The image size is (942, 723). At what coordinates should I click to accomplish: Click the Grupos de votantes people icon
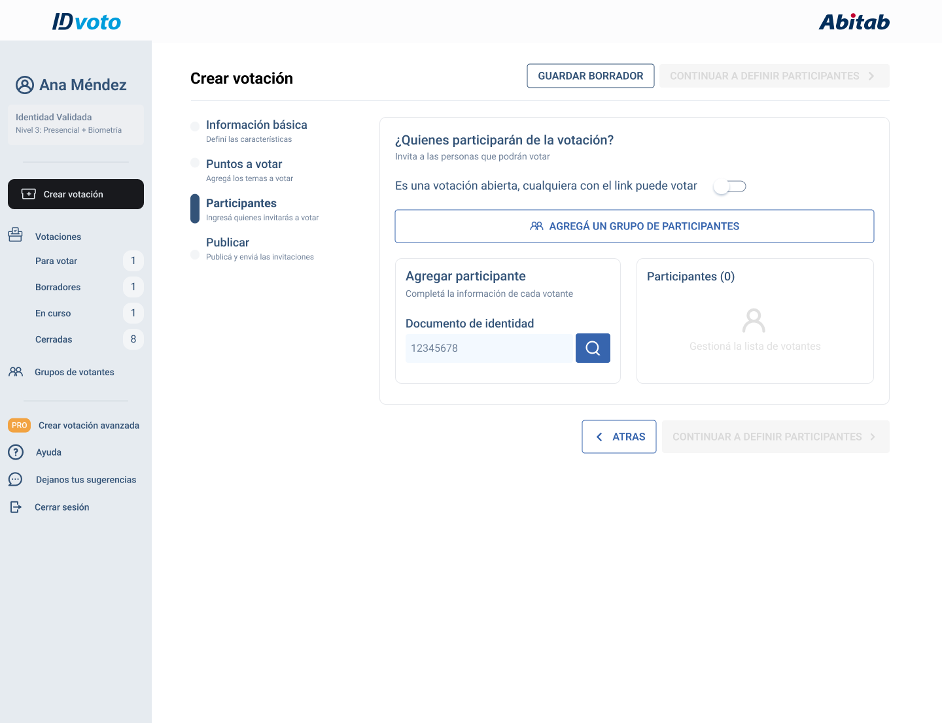(16, 372)
